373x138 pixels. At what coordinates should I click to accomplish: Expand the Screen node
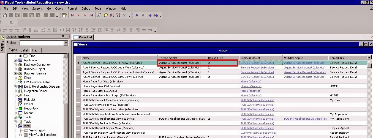point(15,113)
